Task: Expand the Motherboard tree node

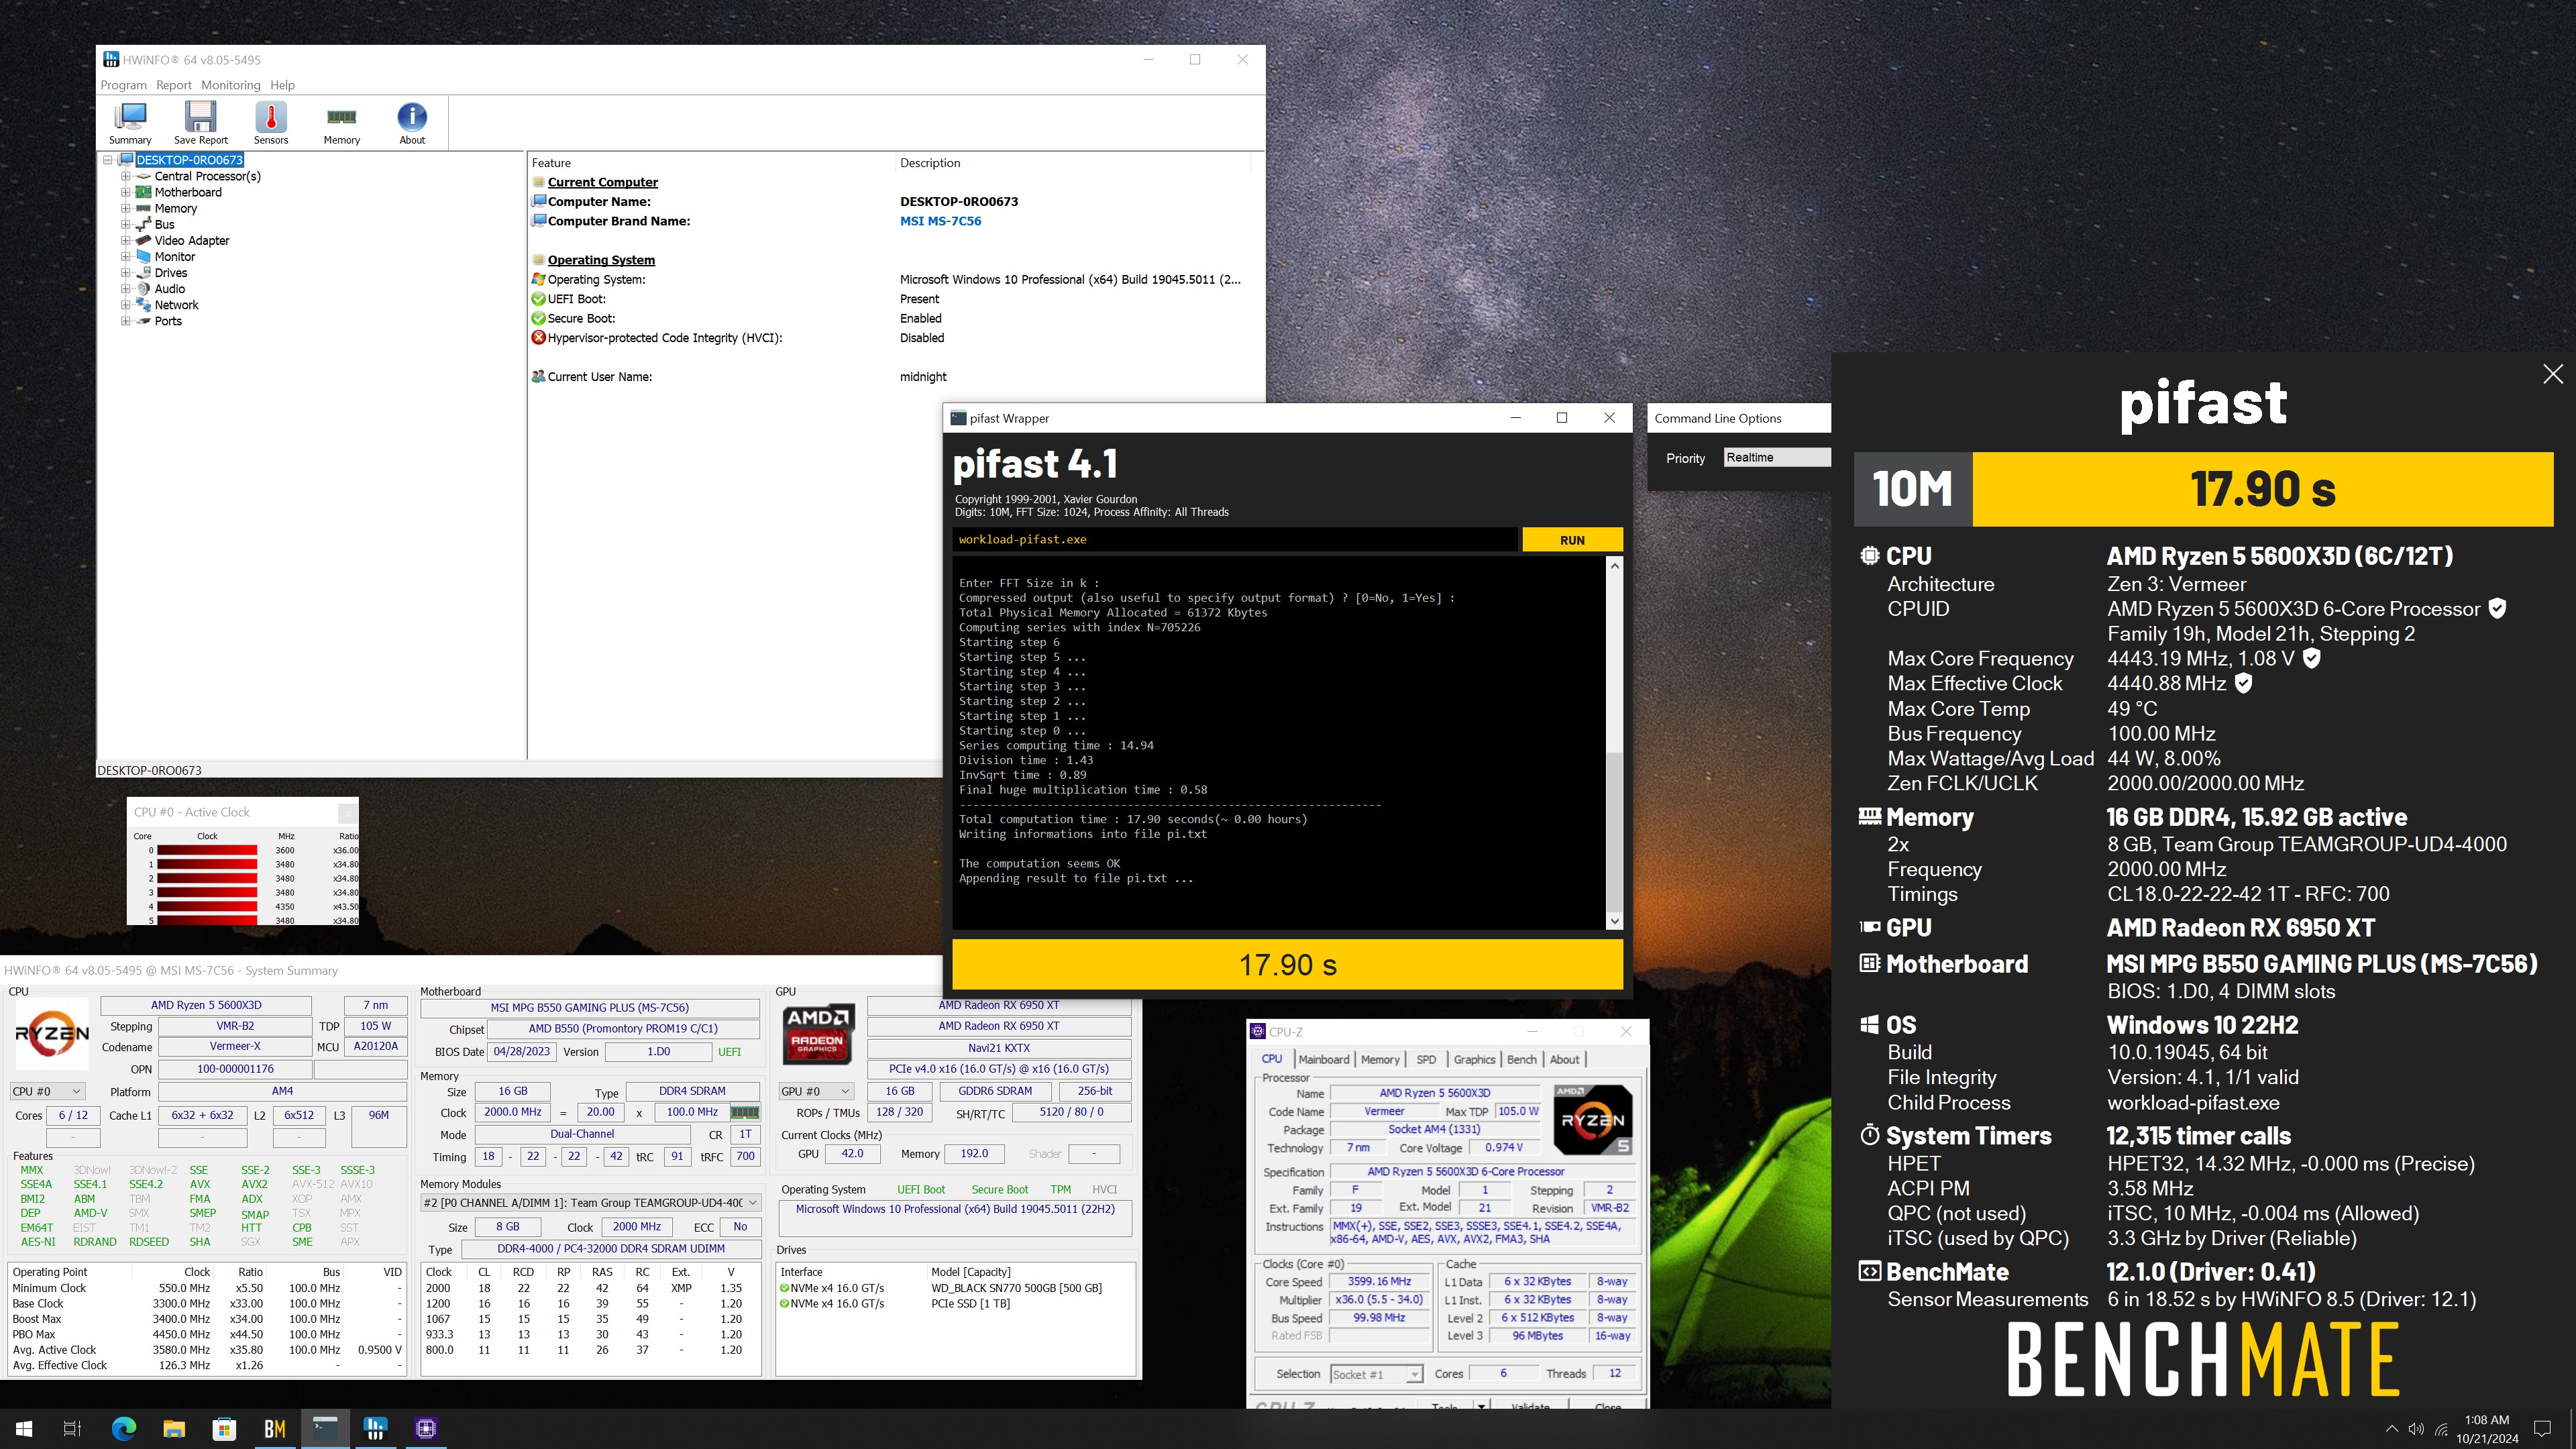Action: coord(126,192)
